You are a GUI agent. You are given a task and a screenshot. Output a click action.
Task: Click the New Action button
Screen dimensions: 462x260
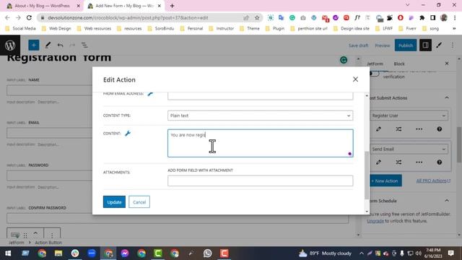(x=385, y=181)
